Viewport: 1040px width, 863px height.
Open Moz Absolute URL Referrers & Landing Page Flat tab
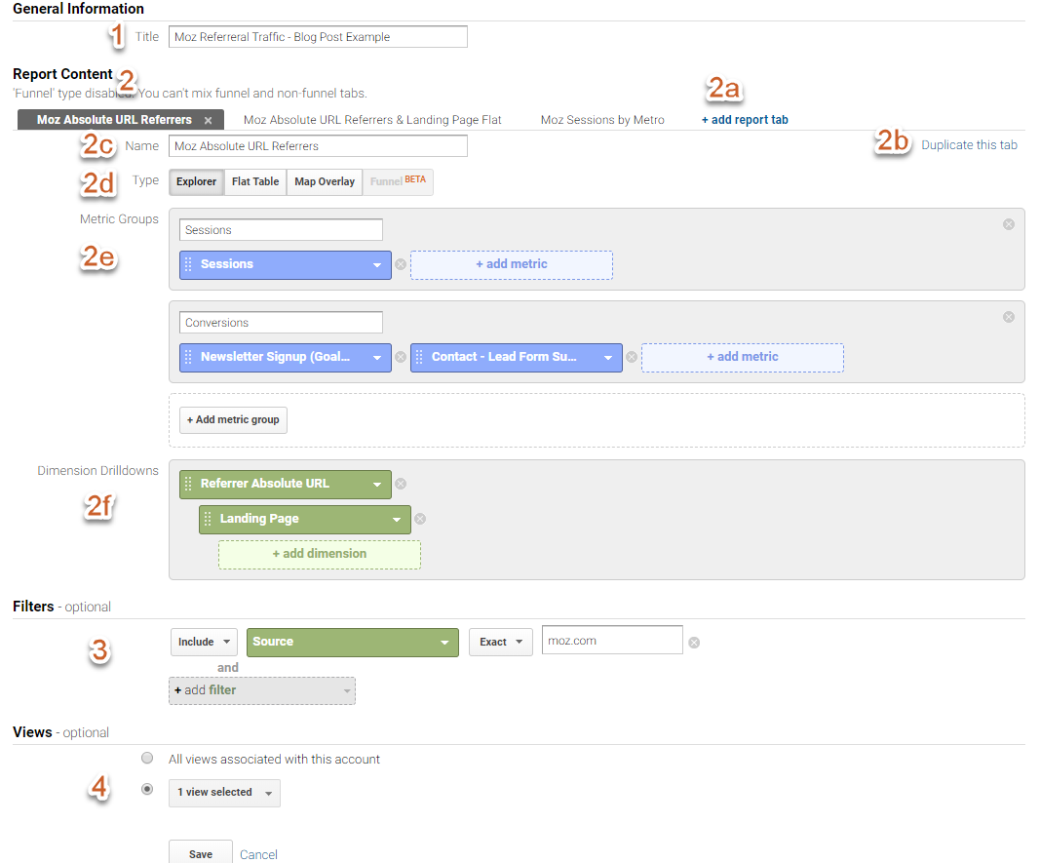click(372, 120)
